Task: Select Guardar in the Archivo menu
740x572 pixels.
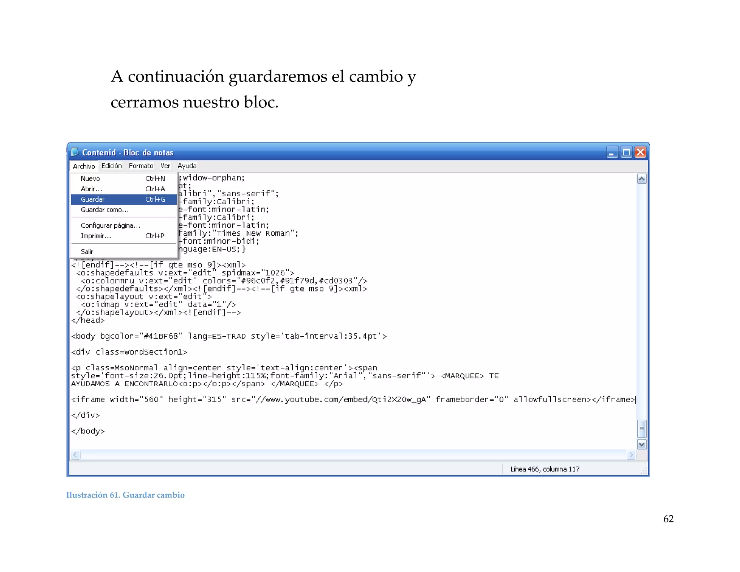Action: [x=93, y=200]
